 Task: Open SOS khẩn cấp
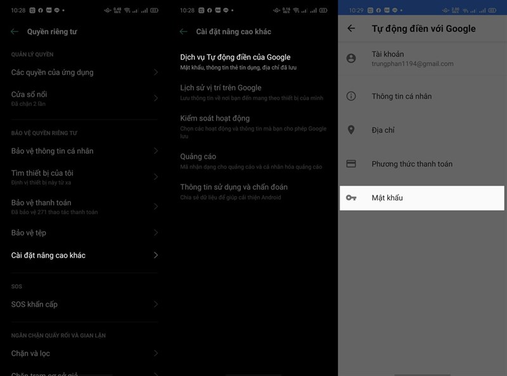click(84, 304)
